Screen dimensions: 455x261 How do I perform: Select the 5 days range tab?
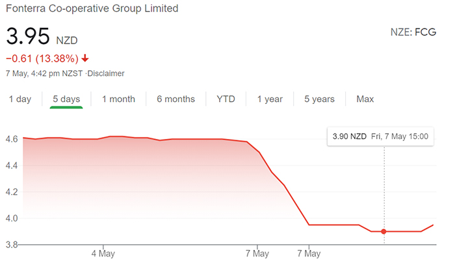pyautogui.click(x=66, y=99)
